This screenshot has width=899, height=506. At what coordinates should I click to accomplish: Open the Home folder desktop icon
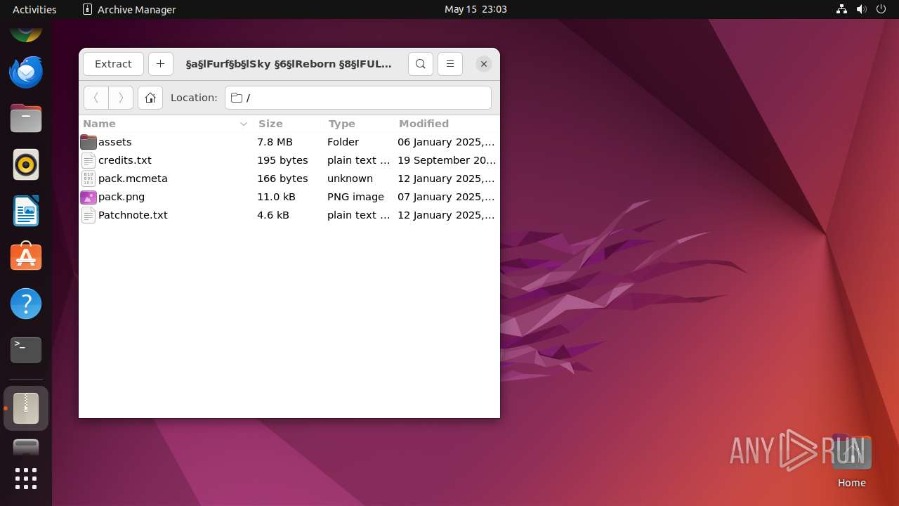[x=851, y=460]
